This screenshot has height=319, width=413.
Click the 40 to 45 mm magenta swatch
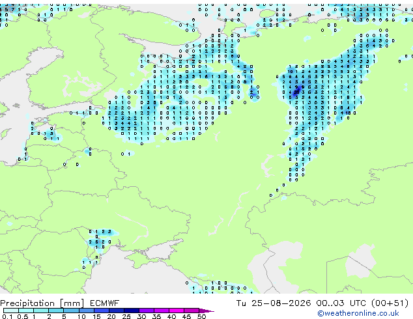point(177,311)
